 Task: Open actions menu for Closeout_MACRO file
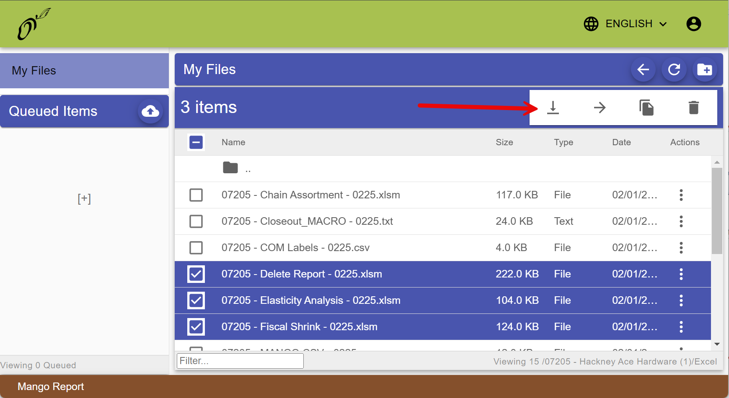681,221
